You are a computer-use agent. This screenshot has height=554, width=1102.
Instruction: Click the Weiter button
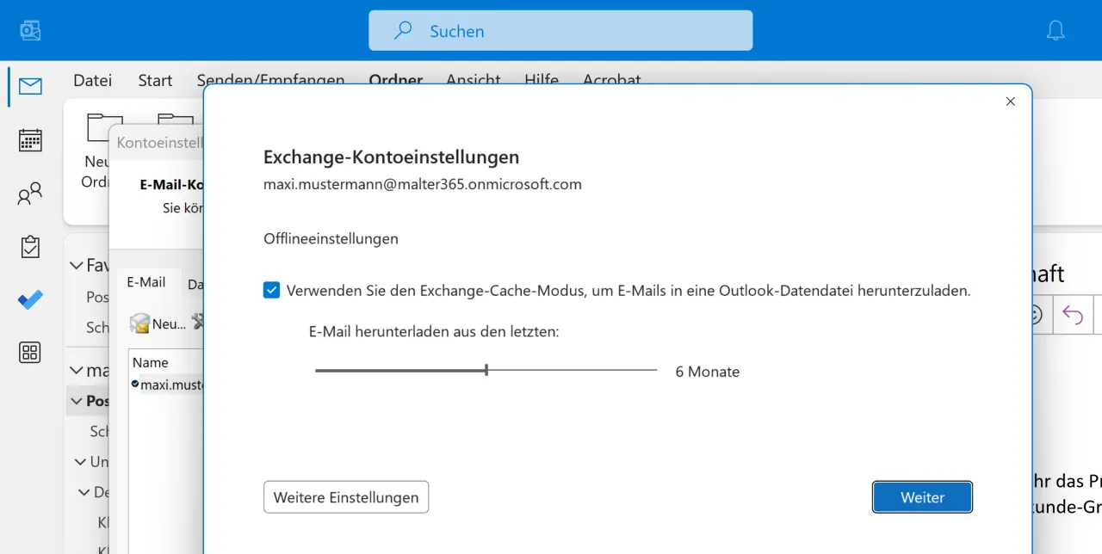(922, 497)
